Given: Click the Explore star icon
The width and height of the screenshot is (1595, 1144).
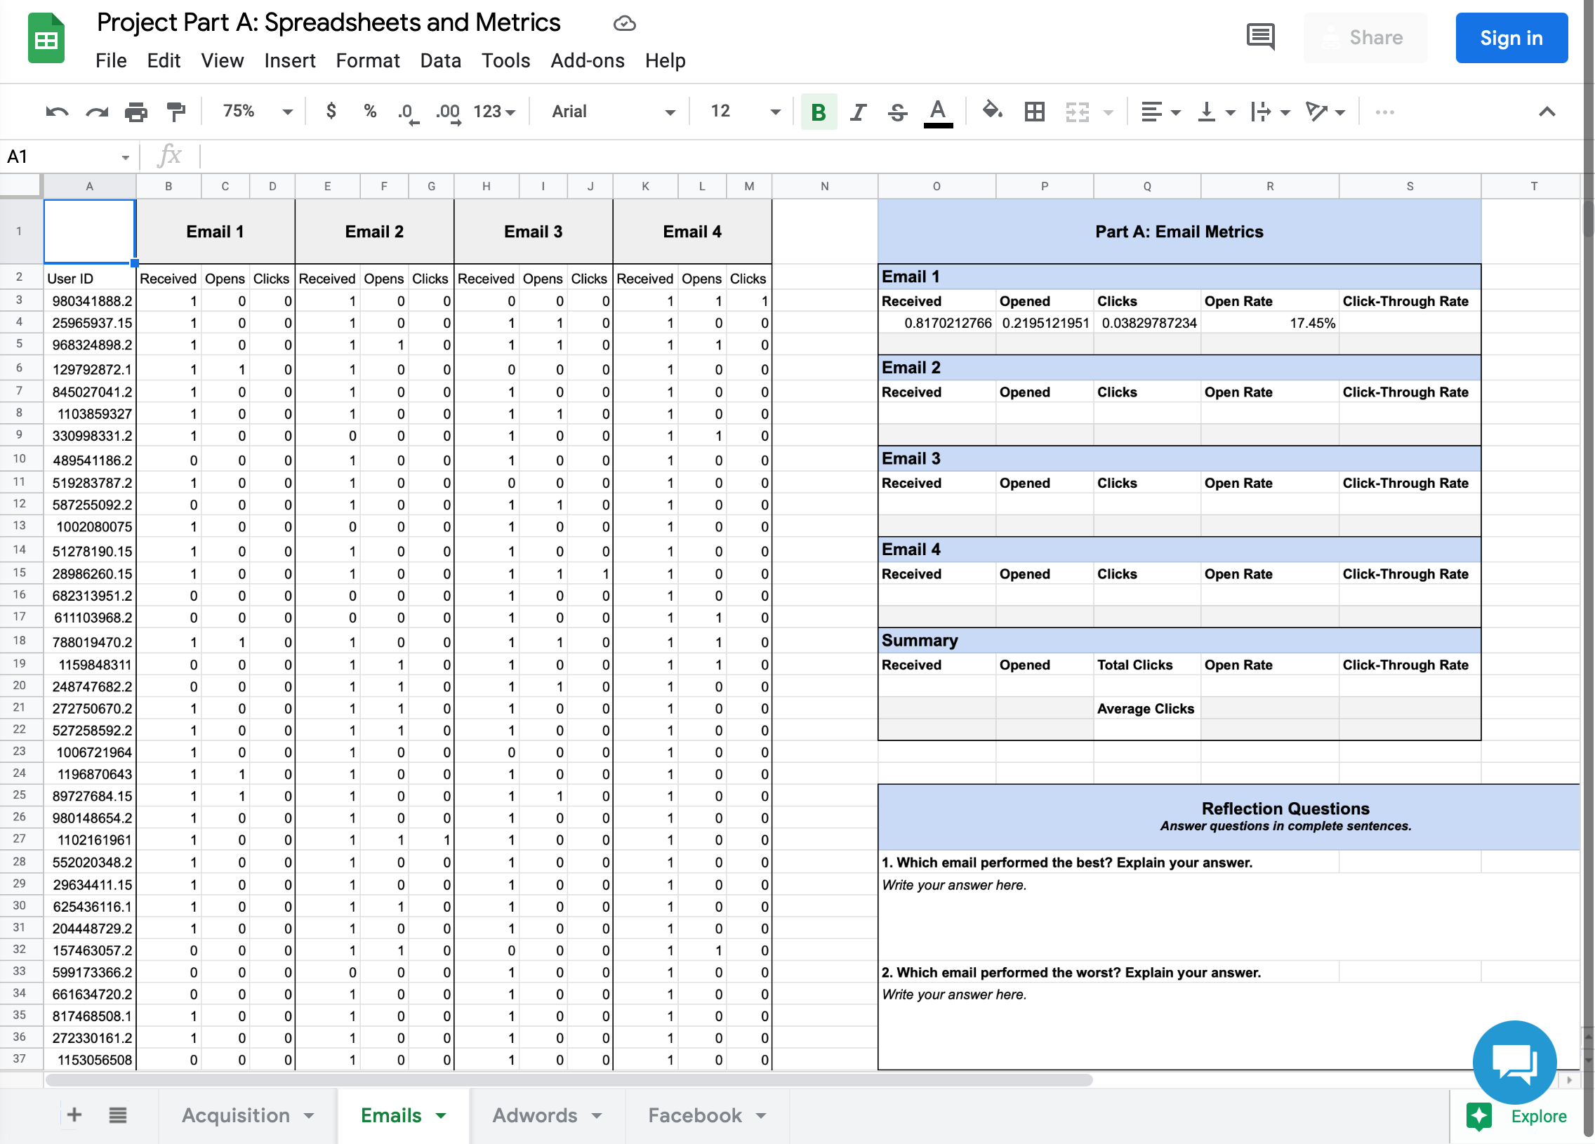Looking at the screenshot, I should point(1478,1116).
